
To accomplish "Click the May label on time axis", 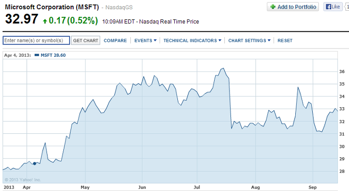I will tap(85, 187).
